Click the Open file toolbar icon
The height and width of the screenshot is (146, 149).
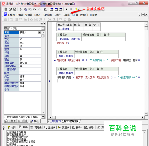10,9
